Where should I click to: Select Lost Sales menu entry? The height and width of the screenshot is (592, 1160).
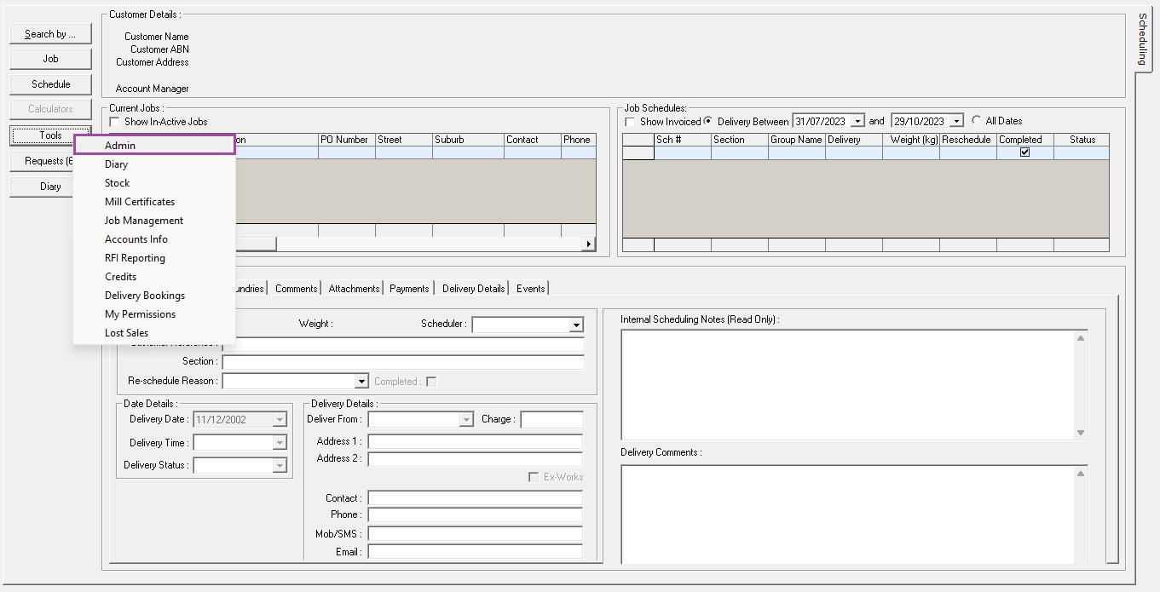154,333
